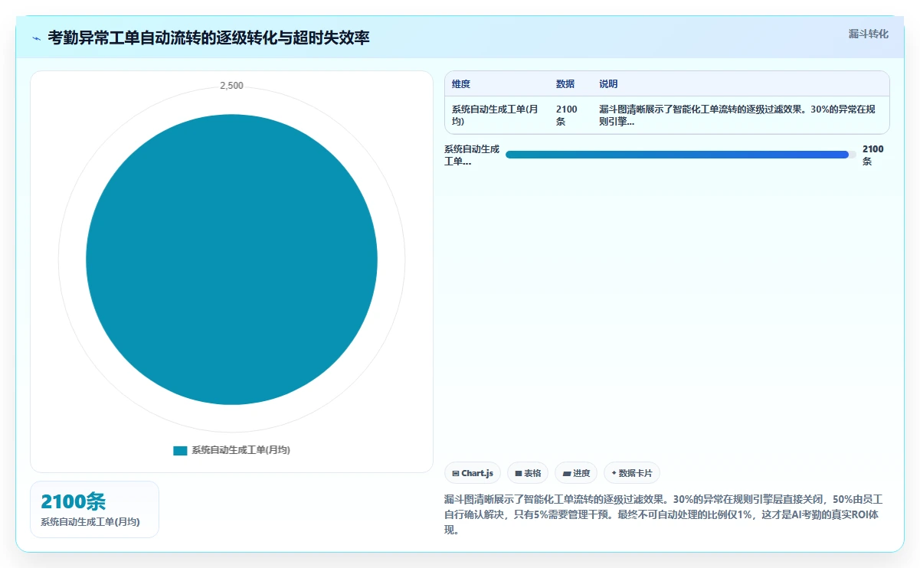This screenshot has height=568, width=920.
Task: Toggle the 系统自动生成工单(月均) chart legend
Action: click(x=231, y=450)
